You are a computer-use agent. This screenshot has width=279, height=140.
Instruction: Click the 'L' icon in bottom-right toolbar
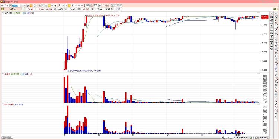click(263, 137)
